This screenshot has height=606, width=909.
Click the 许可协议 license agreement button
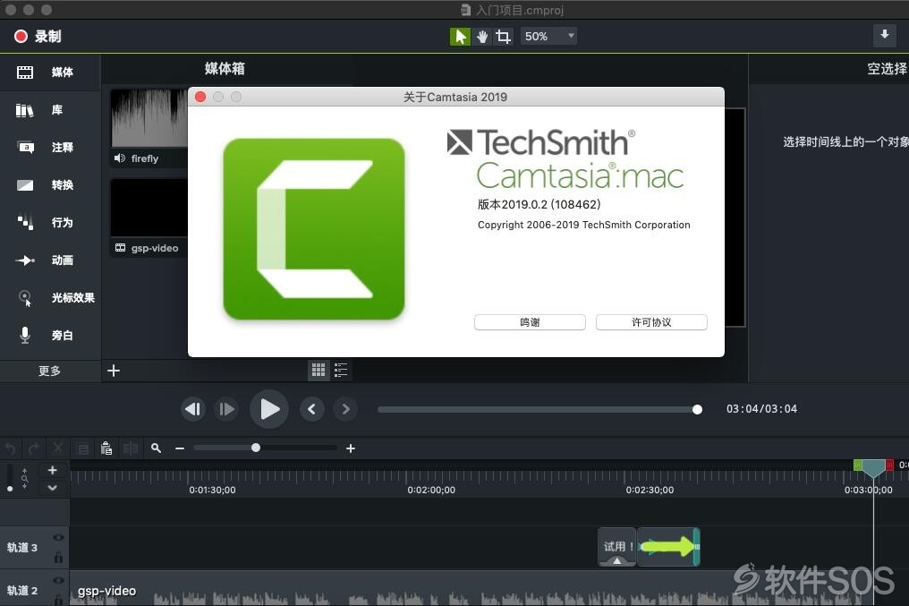[x=651, y=322]
